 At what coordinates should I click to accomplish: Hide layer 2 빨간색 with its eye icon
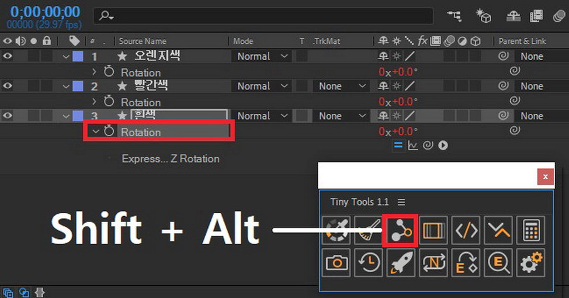8,86
